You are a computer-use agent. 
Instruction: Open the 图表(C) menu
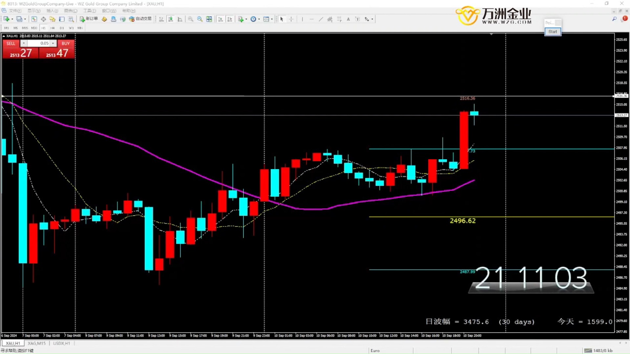(71, 11)
